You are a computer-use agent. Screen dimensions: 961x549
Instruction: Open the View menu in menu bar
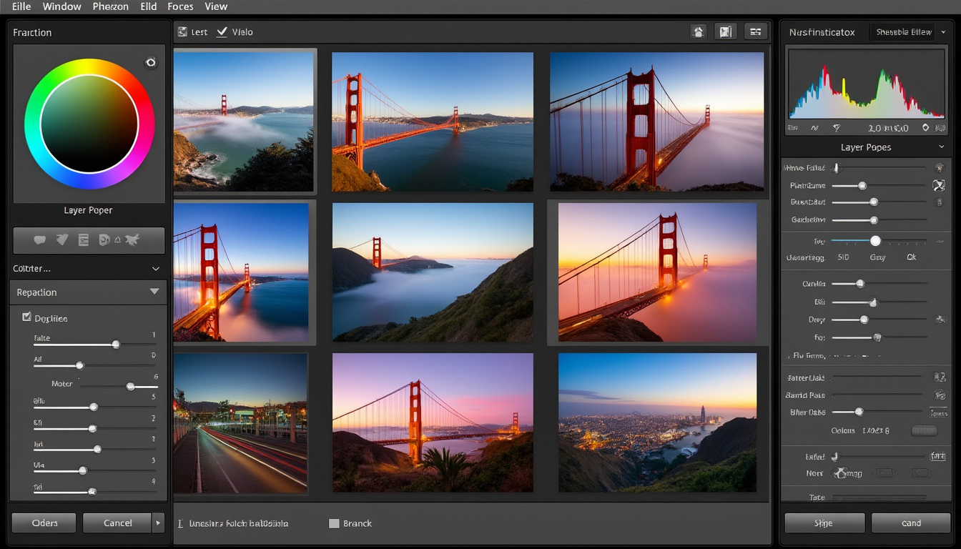click(216, 6)
